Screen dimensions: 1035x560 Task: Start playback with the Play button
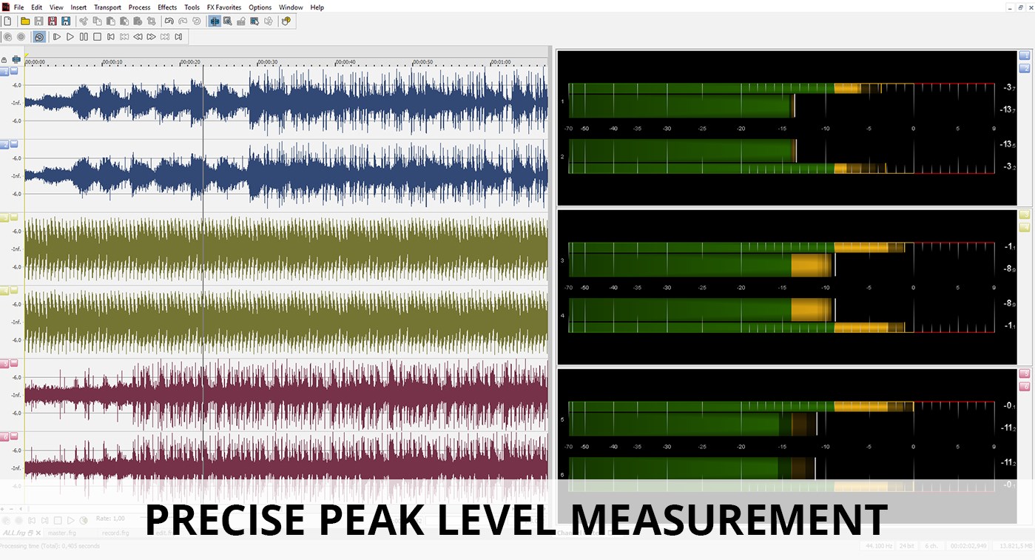(70, 36)
